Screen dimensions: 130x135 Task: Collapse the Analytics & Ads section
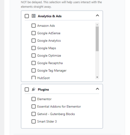97,15
